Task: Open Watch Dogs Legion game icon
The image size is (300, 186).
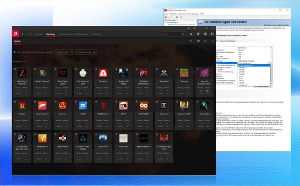Action: click(x=63, y=73)
